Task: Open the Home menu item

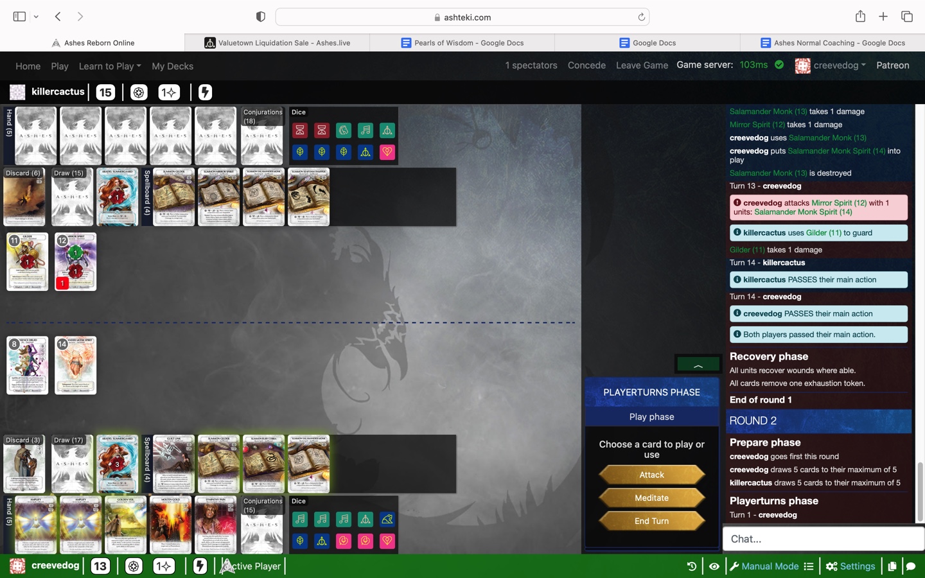Action: click(x=28, y=66)
